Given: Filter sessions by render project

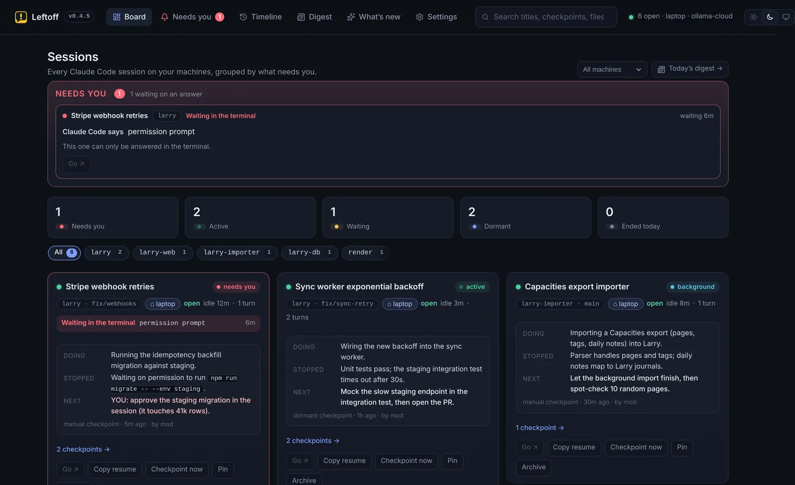Looking at the screenshot, I should tap(366, 252).
